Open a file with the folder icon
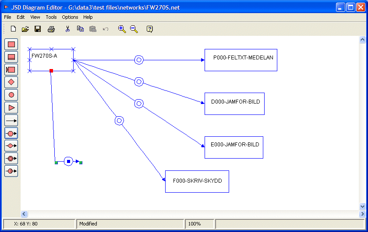This screenshot has width=368, height=232. coord(25,29)
